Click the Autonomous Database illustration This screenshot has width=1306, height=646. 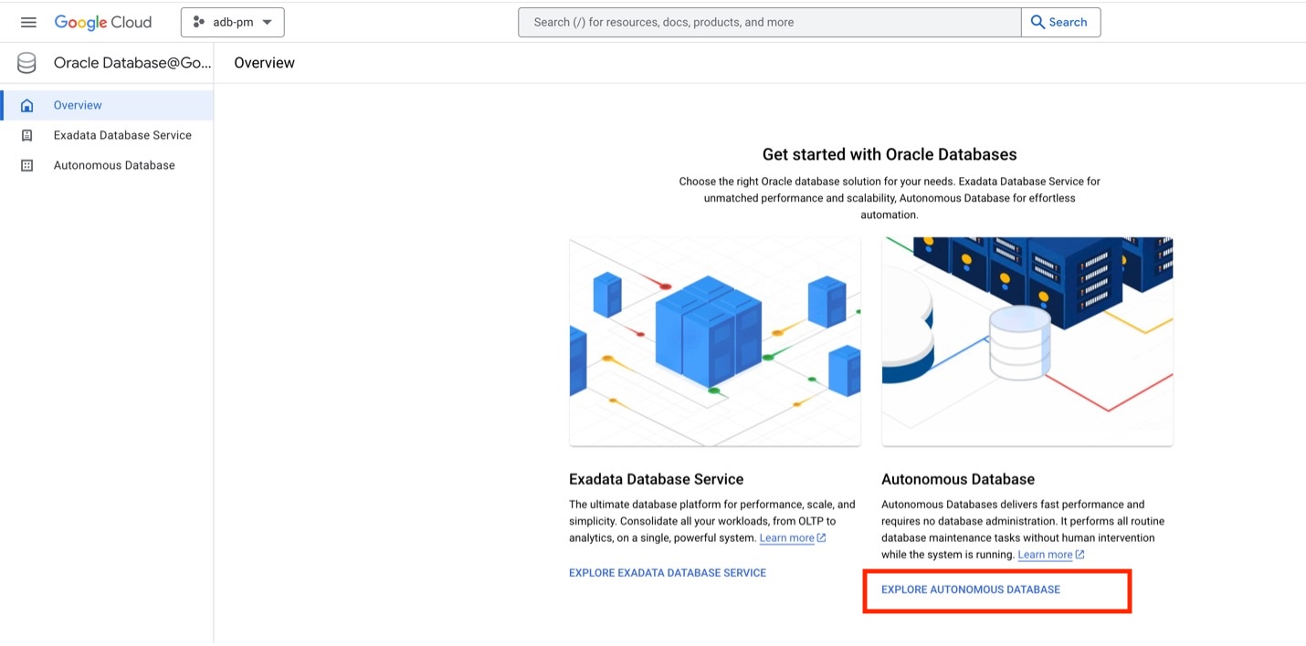point(1027,341)
